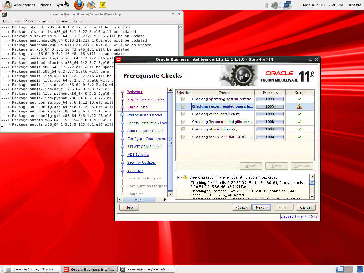Image resolution: width=364 pixels, height=273 pixels.
Task: Click the second workspace in the switcher
Action: (349, 269)
